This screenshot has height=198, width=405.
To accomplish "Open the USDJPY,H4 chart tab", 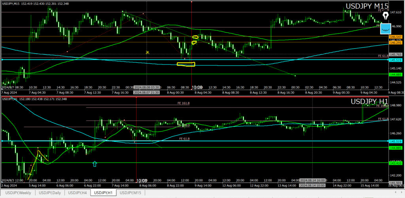I will click(78, 192).
